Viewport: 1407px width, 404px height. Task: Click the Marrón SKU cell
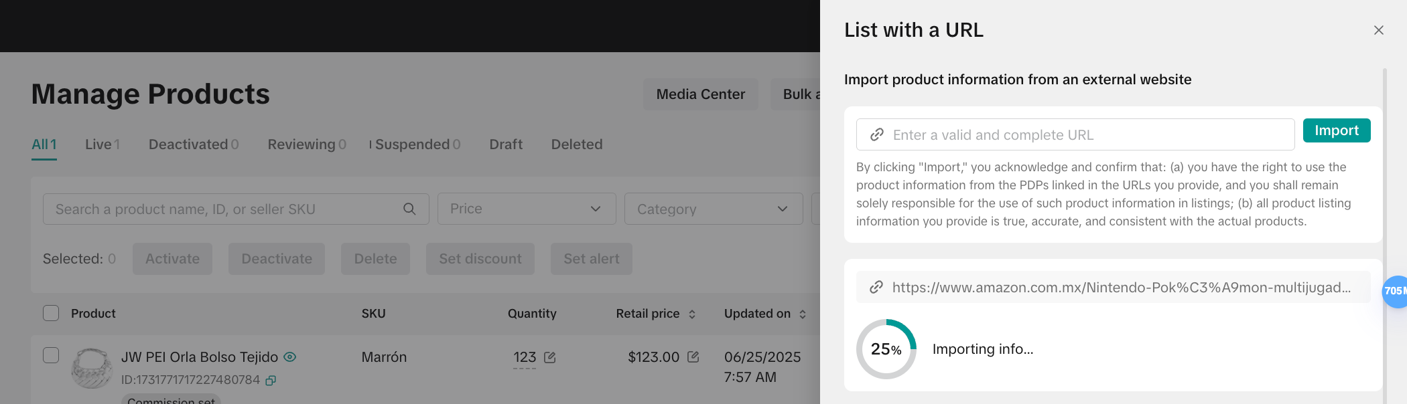[x=384, y=357]
